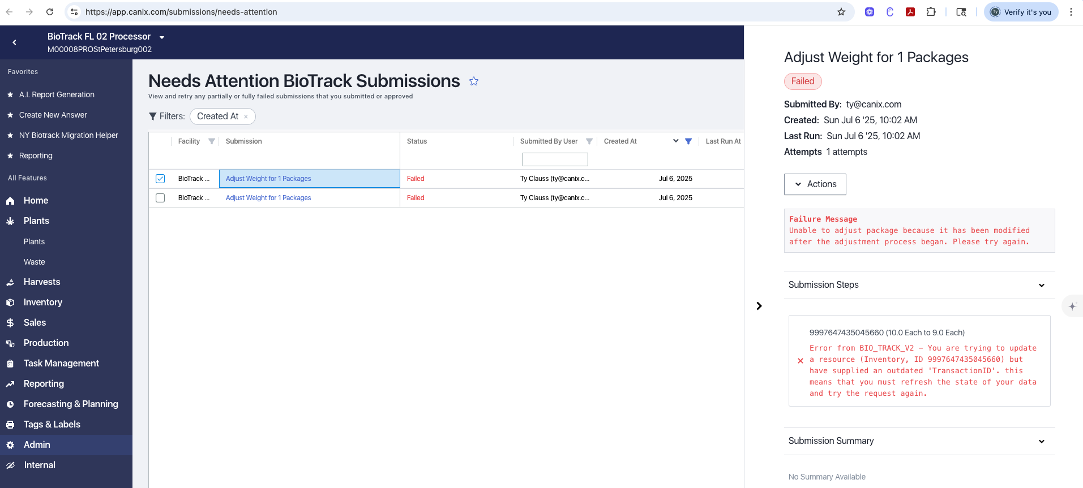1083x488 pixels.
Task: Uncheck the first row checkbox
Action: 160,179
